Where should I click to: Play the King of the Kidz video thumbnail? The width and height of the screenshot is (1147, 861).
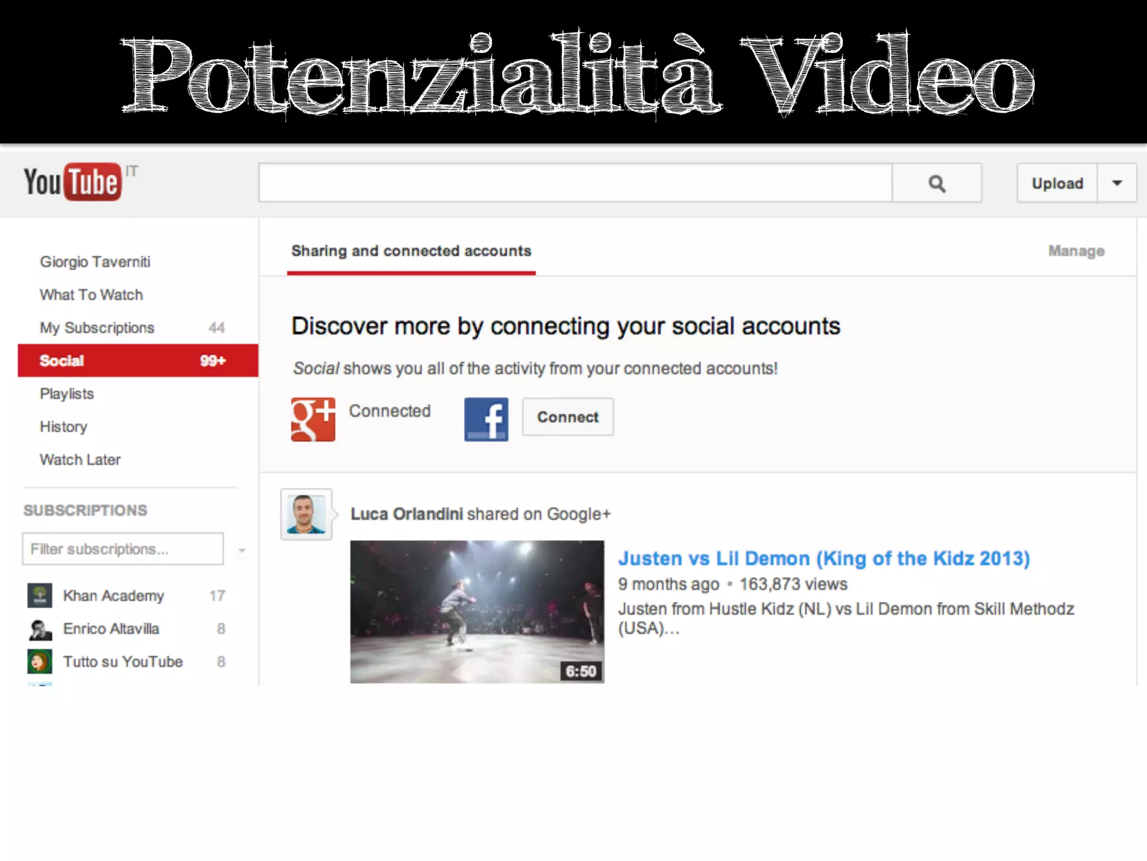pos(477,612)
